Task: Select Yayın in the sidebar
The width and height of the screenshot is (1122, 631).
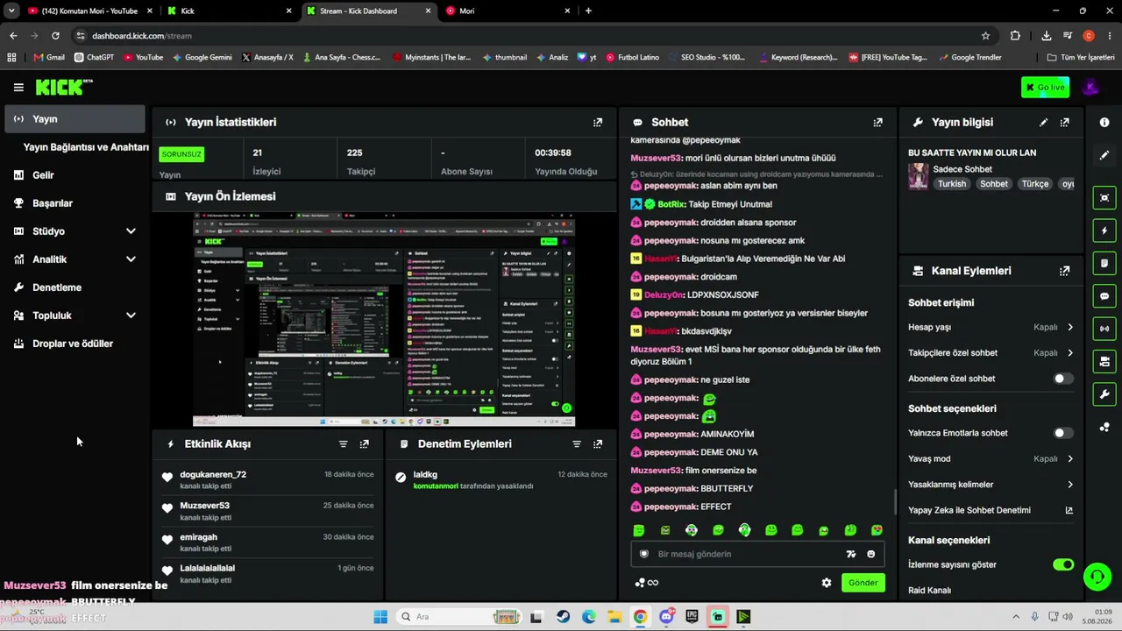Action: click(75, 119)
